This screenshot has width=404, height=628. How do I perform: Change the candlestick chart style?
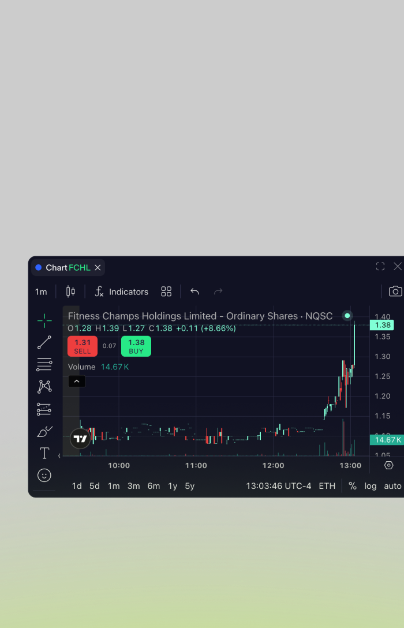click(70, 291)
